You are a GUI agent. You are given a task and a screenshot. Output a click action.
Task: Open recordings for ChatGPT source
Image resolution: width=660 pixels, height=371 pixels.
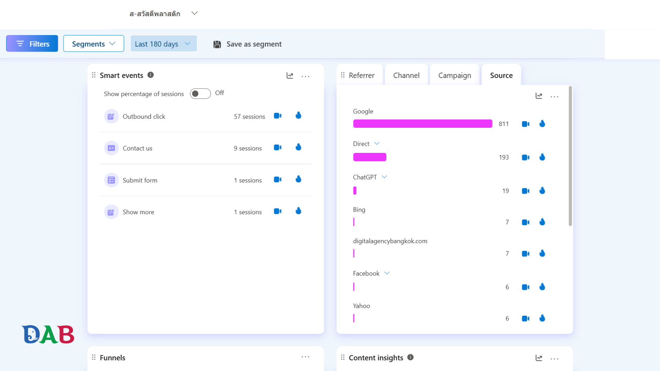pos(526,191)
